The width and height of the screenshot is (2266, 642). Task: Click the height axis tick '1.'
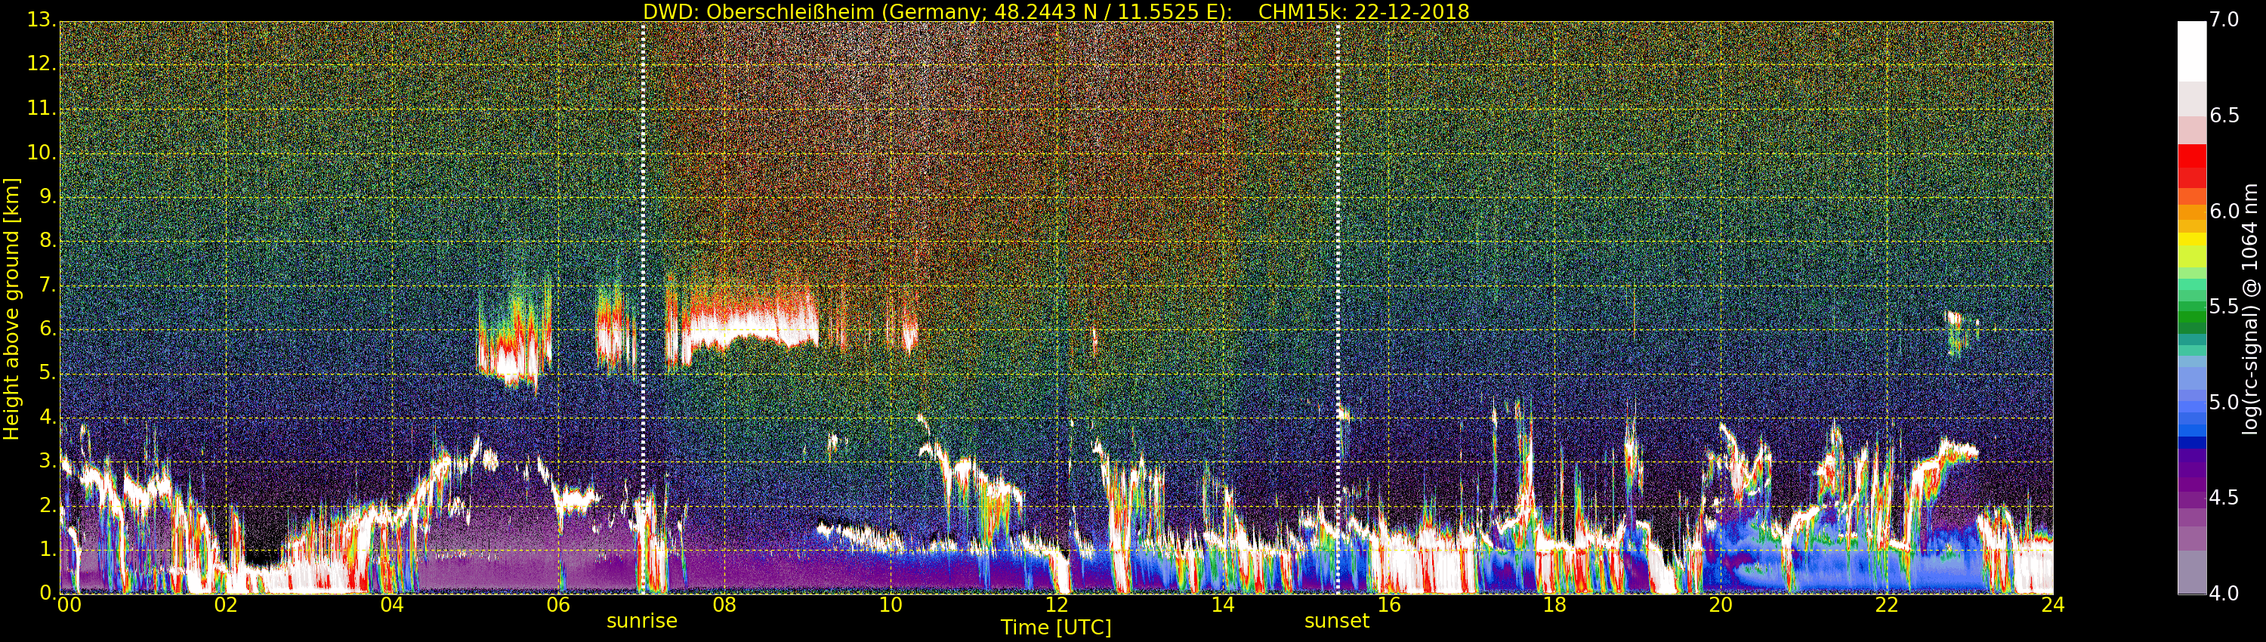point(47,550)
